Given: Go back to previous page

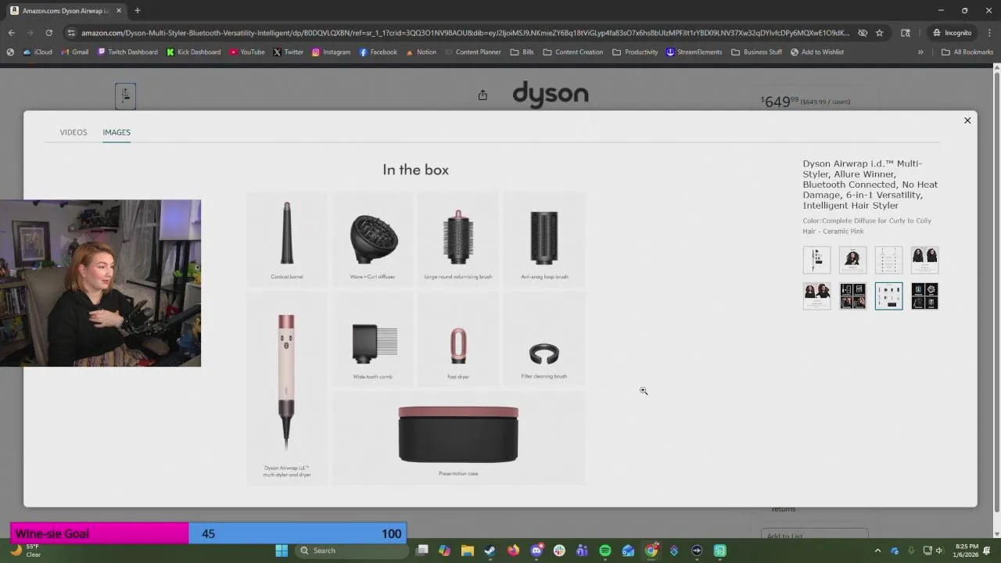Looking at the screenshot, I should coord(11,33).
